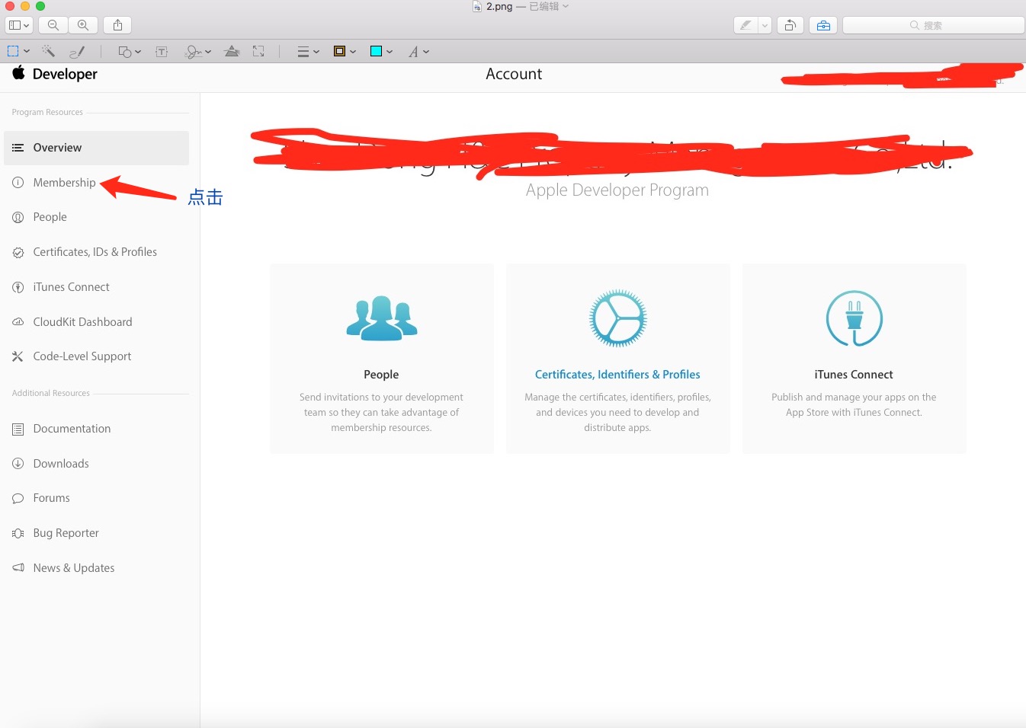The image size is (1026, 728).
Task: Select the Instant Alpha magic wand tool
Action: [48, 52]
